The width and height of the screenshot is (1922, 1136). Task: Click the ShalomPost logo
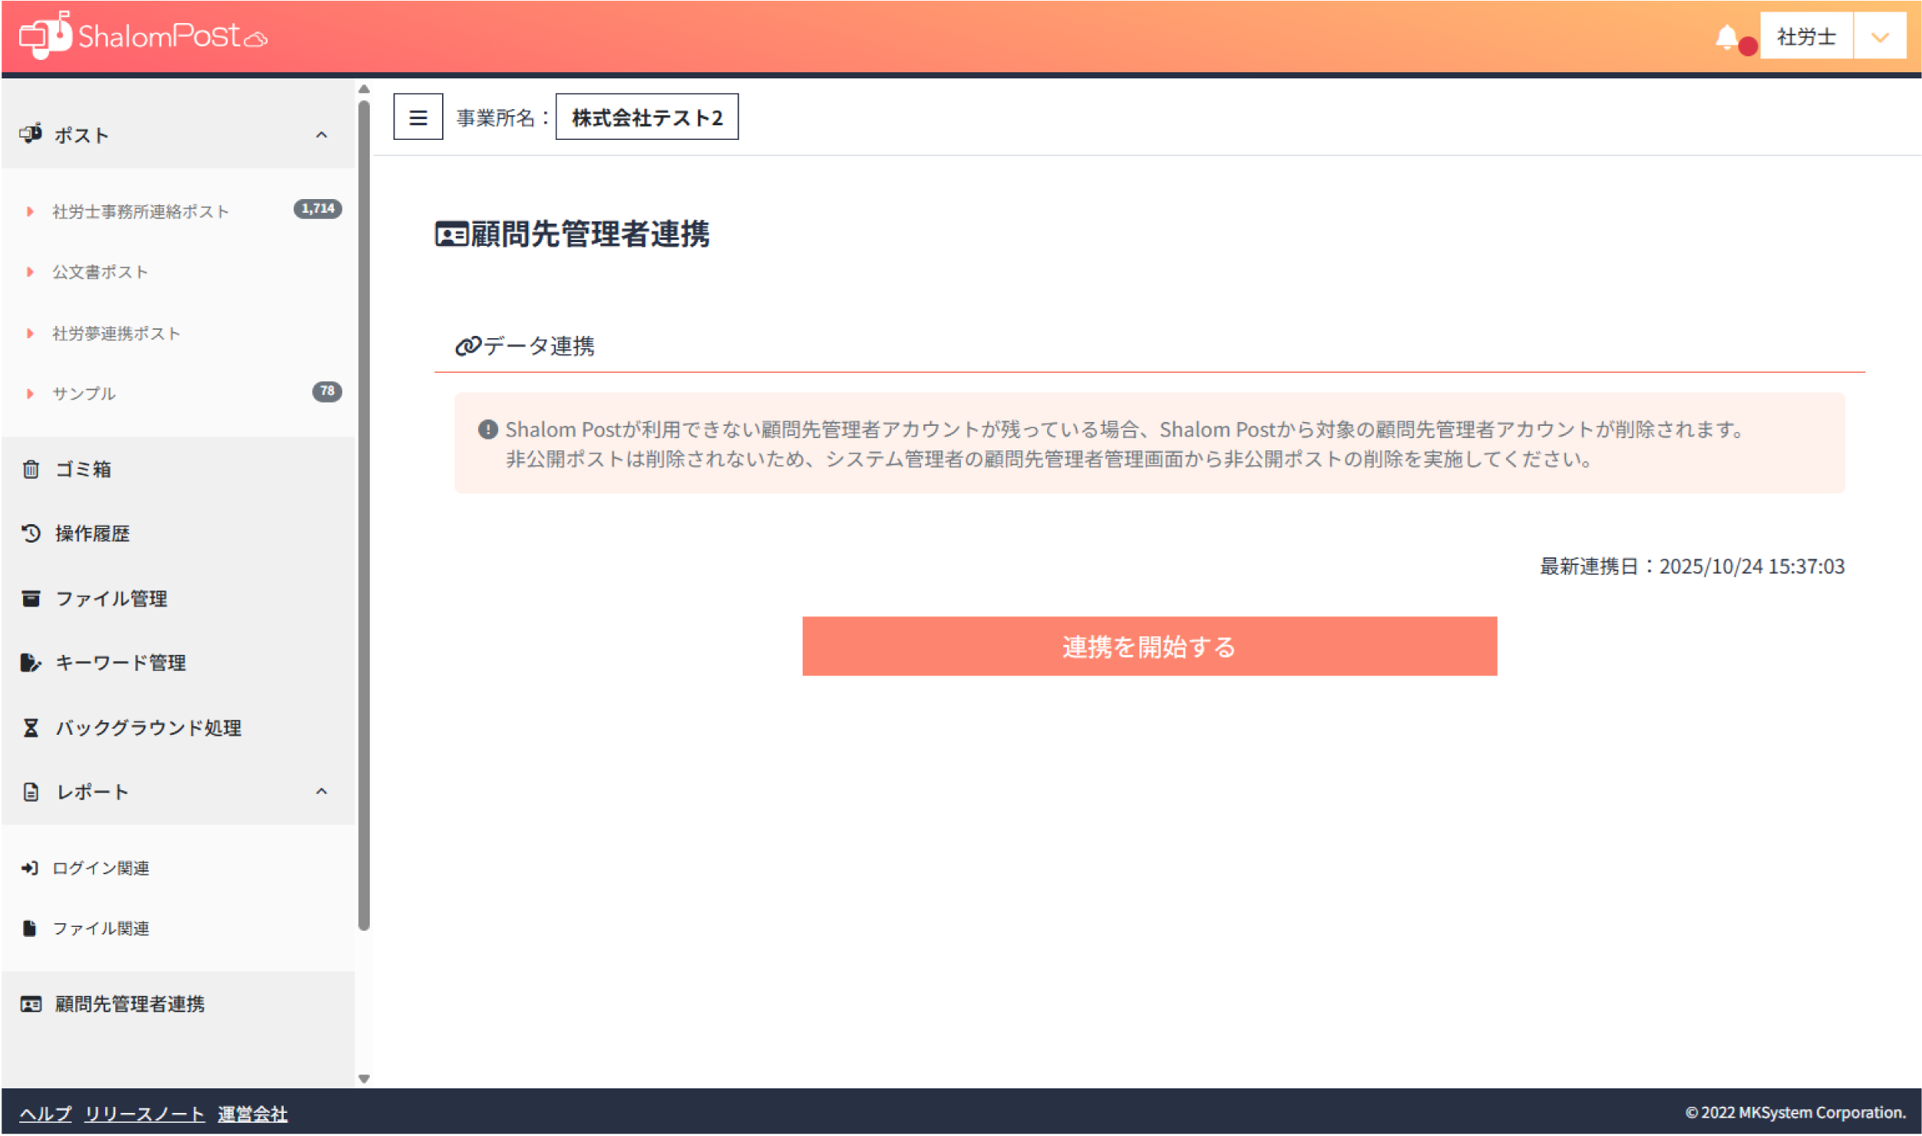tap(143, 35)
